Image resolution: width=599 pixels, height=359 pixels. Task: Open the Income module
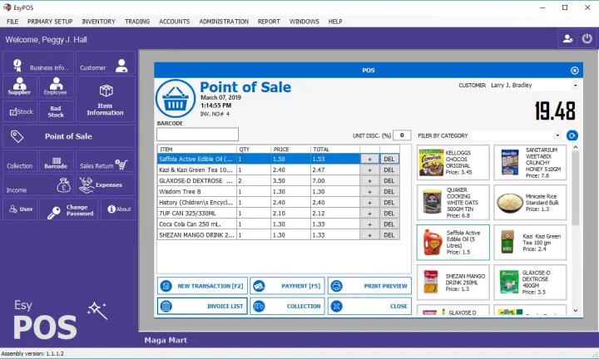(38, 185)
